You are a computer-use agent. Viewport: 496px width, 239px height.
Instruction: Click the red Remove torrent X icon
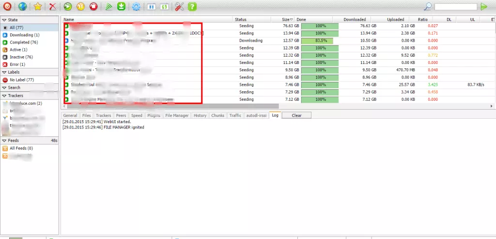[53, 7]
